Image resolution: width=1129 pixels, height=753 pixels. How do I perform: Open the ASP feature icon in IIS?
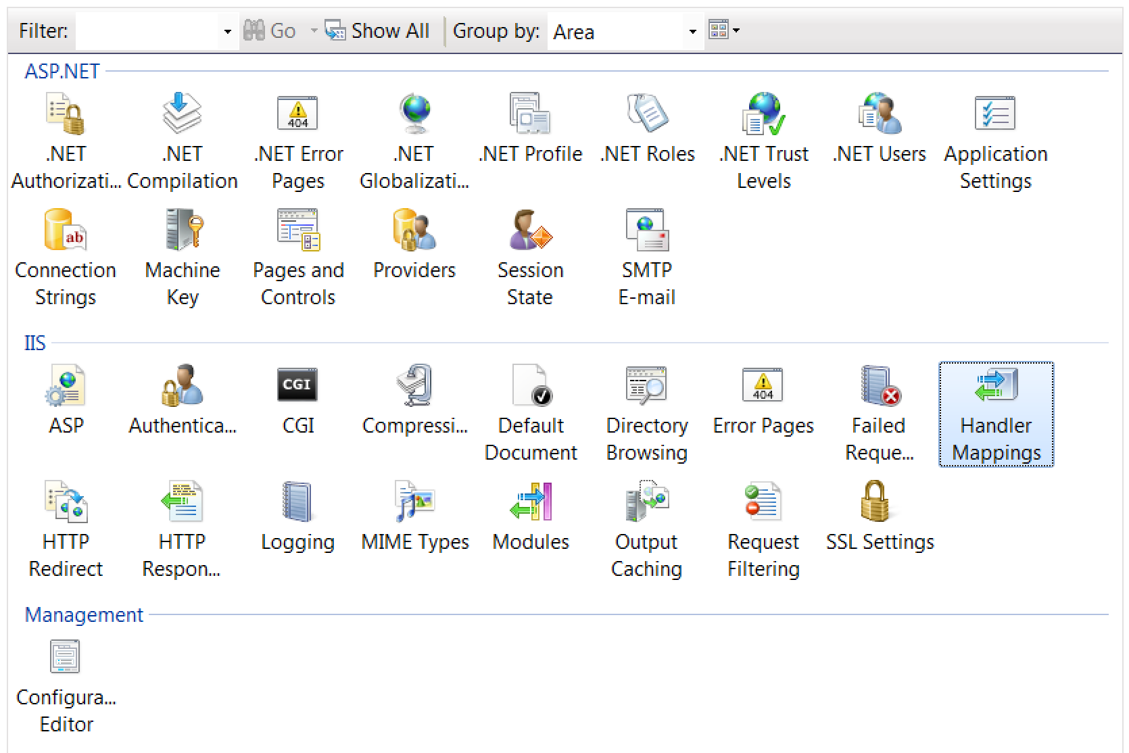[x=66, y=385]
